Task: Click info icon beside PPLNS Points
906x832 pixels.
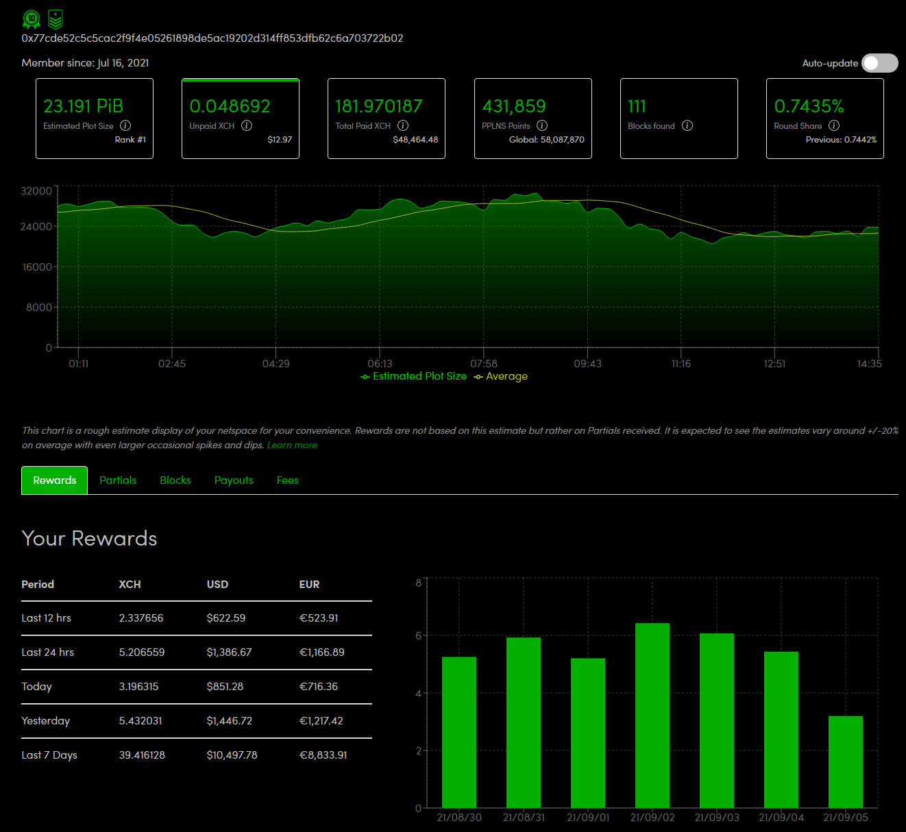Action: [542, 125]
